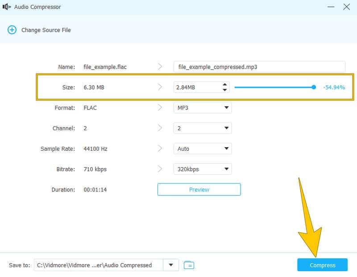
Task: Expand the Save to path dropdown arrow
Action: [x=171, y=265]
